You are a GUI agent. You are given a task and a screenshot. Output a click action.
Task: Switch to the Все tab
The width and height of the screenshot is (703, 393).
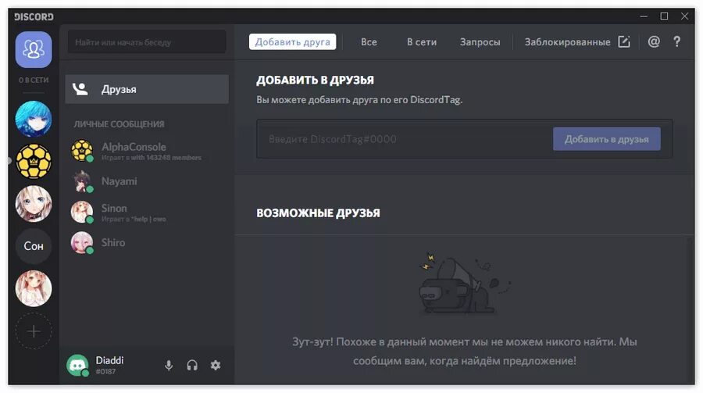click(x=369, y=41)
